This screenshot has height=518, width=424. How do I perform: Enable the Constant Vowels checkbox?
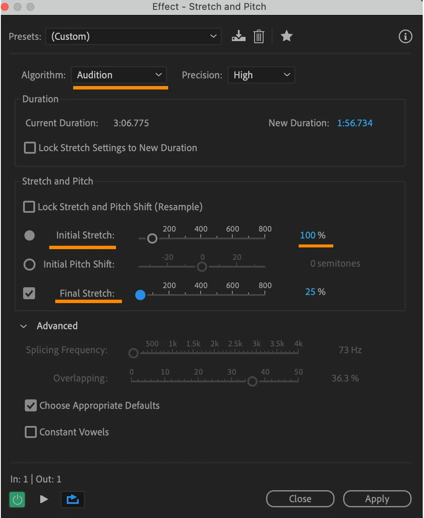[31, 432]
